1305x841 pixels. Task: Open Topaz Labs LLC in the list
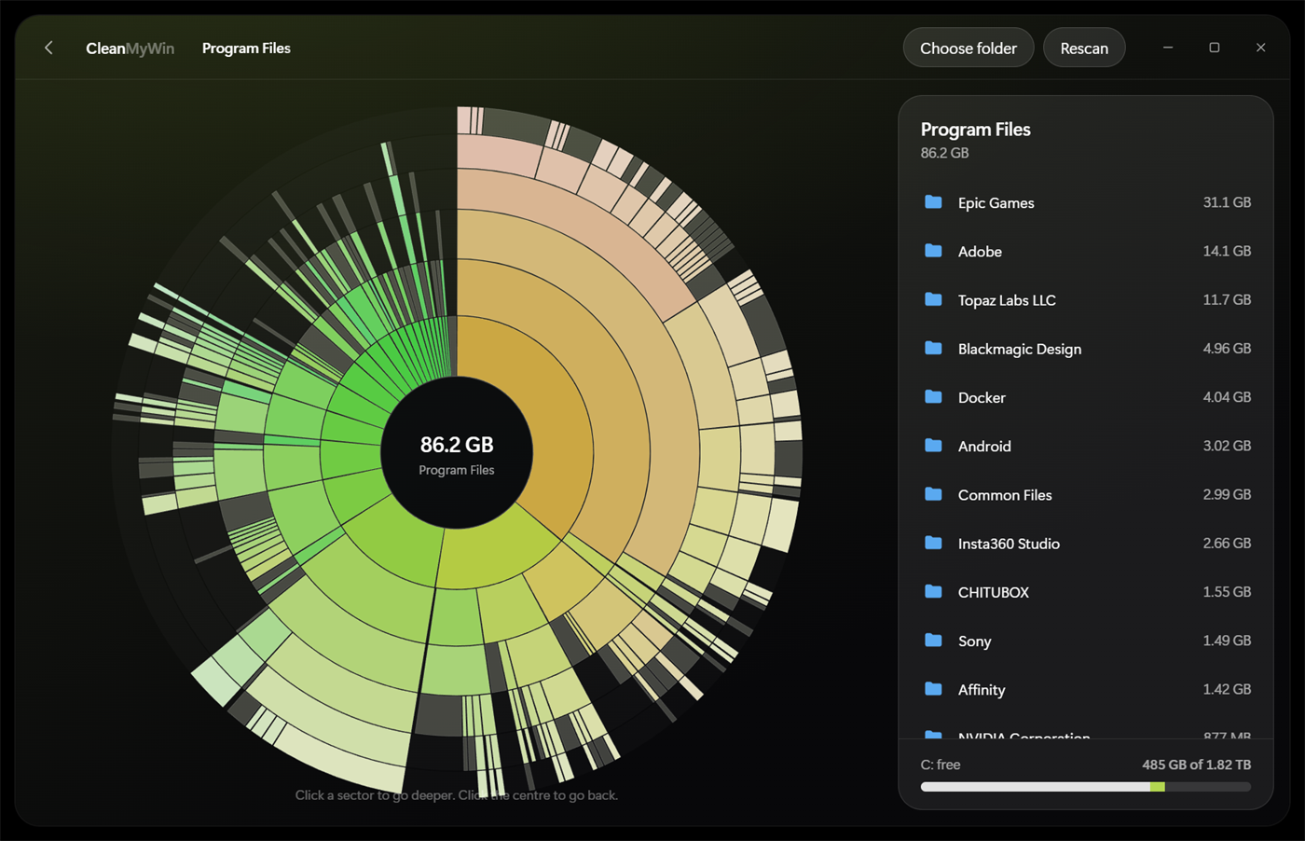coord(1007,300)
